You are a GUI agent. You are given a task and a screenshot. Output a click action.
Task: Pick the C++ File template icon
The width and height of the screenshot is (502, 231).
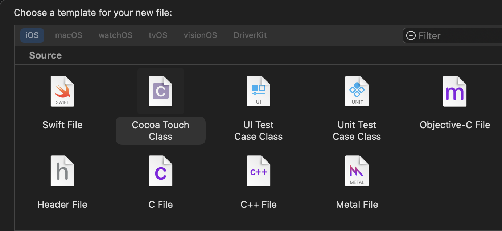coord(259,171)
